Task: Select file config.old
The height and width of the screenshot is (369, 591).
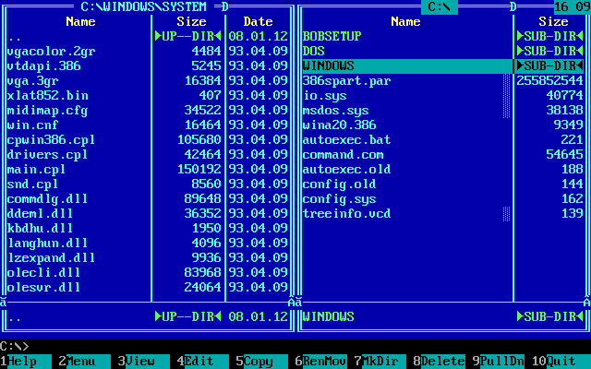Action: point(443,184)
